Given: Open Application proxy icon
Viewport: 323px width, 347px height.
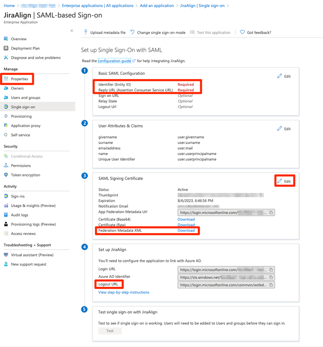Looking at the screenshot, I should (x=6, y=125).
